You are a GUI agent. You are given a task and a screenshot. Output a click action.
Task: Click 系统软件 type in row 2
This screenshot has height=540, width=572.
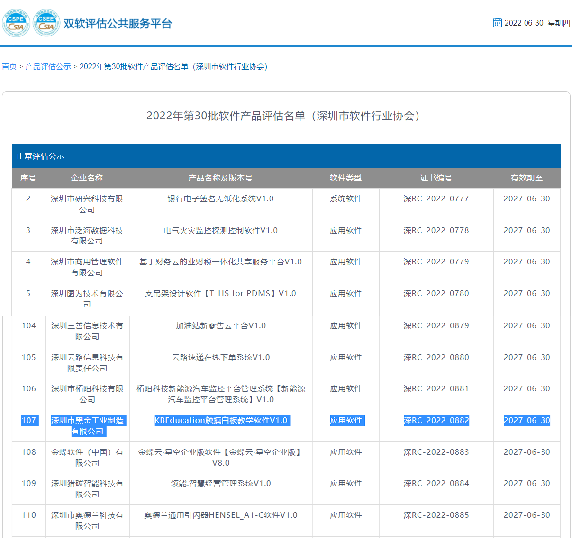[345, 198]
